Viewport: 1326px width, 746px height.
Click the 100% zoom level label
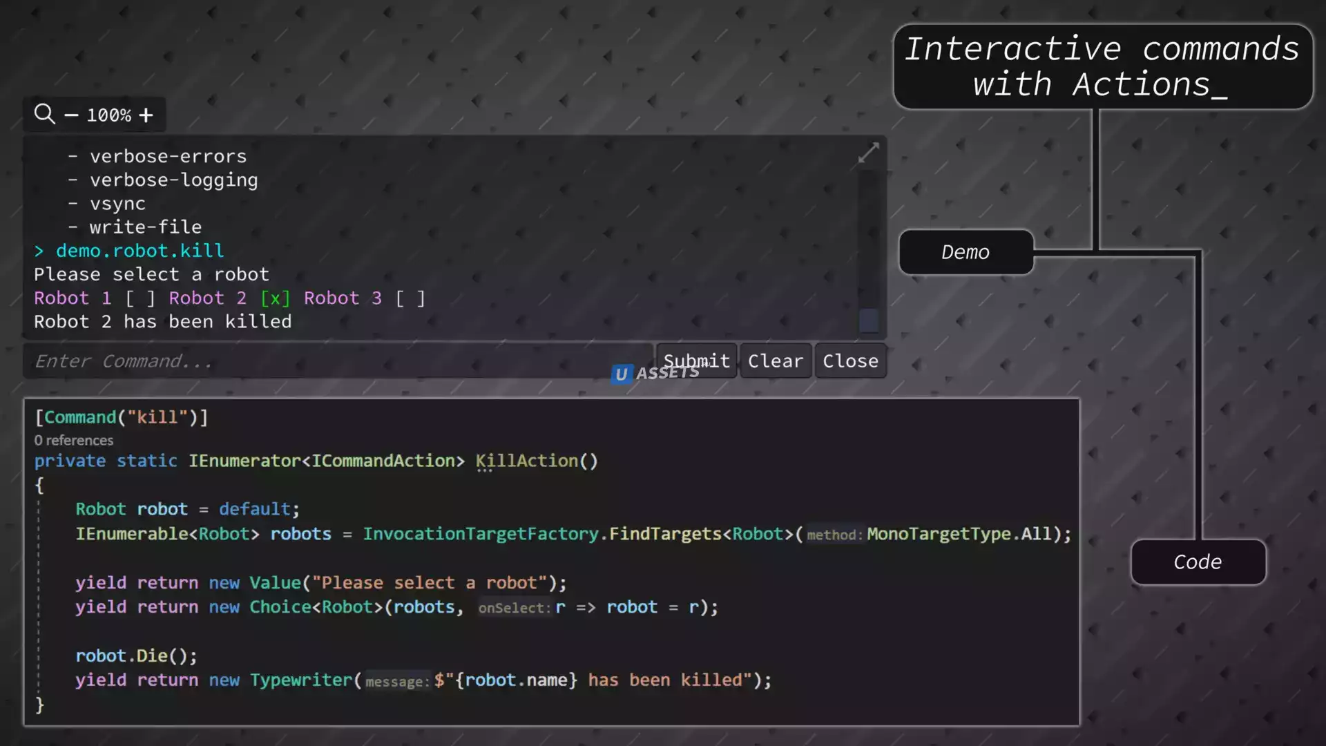click(108, 115)
